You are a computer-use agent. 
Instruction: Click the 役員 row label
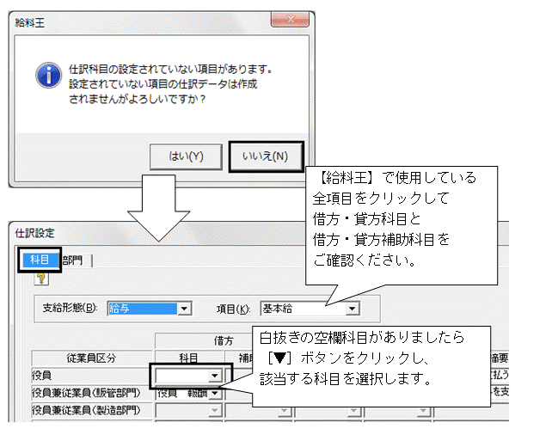point(41,376)
